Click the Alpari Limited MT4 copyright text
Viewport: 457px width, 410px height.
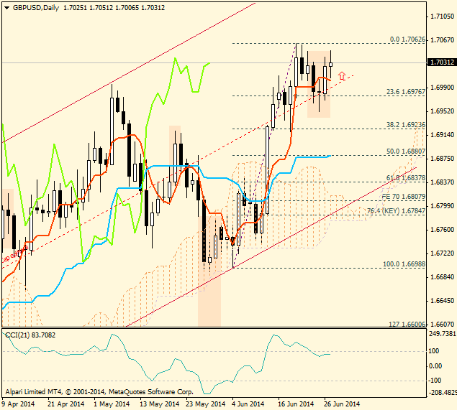(x=99, y=392)
